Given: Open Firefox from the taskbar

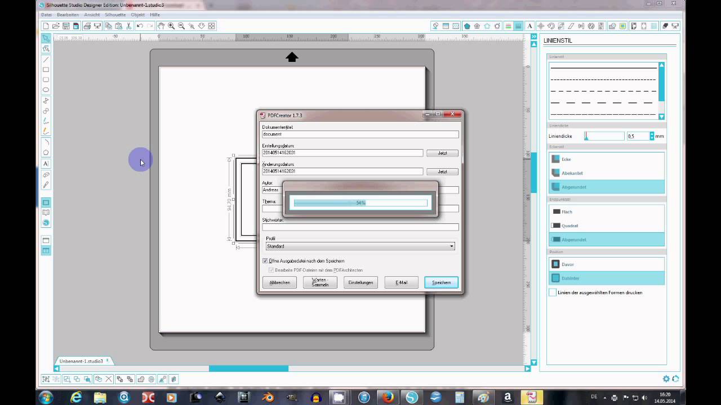Looking at the screenshot, I should click(x=388, y=397).
